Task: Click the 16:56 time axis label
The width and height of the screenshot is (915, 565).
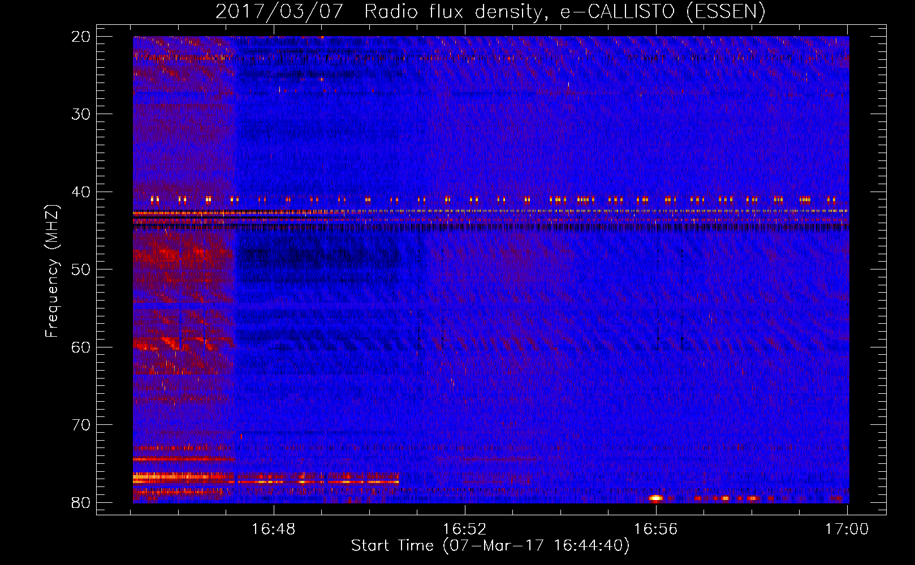Action: [656, 529]
